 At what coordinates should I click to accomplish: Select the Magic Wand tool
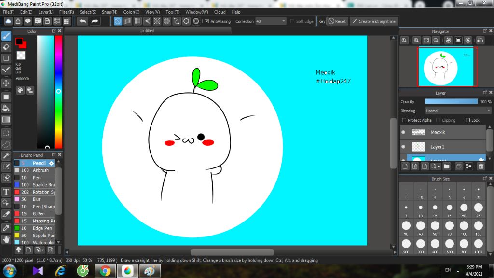click(x=6, y=156)
